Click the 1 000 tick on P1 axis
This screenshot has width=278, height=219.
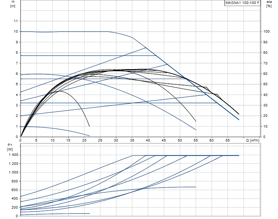point(14,172)
